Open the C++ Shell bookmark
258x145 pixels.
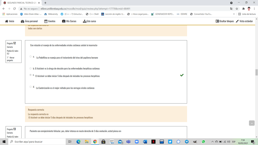(92, 14)
